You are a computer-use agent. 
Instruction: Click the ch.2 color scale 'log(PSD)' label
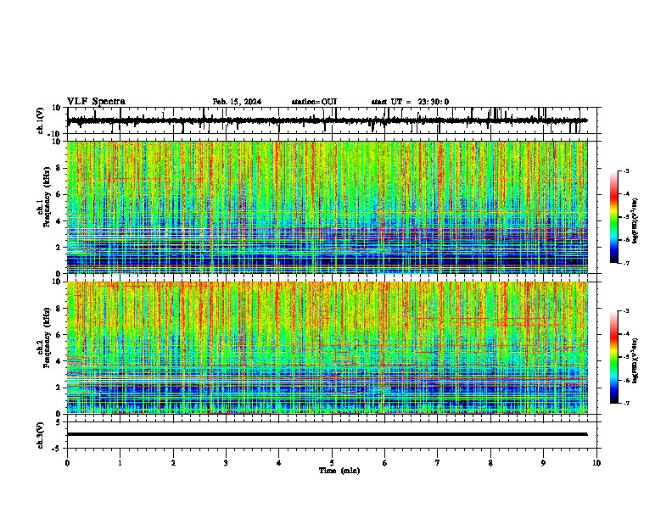click(x=635, y=360)
